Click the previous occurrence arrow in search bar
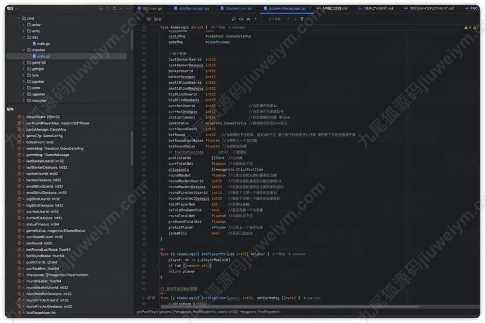This screenshot has height=323, width=485. (287, 19)
